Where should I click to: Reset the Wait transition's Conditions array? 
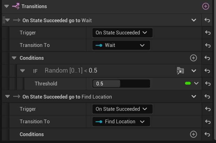click(207, 58)
